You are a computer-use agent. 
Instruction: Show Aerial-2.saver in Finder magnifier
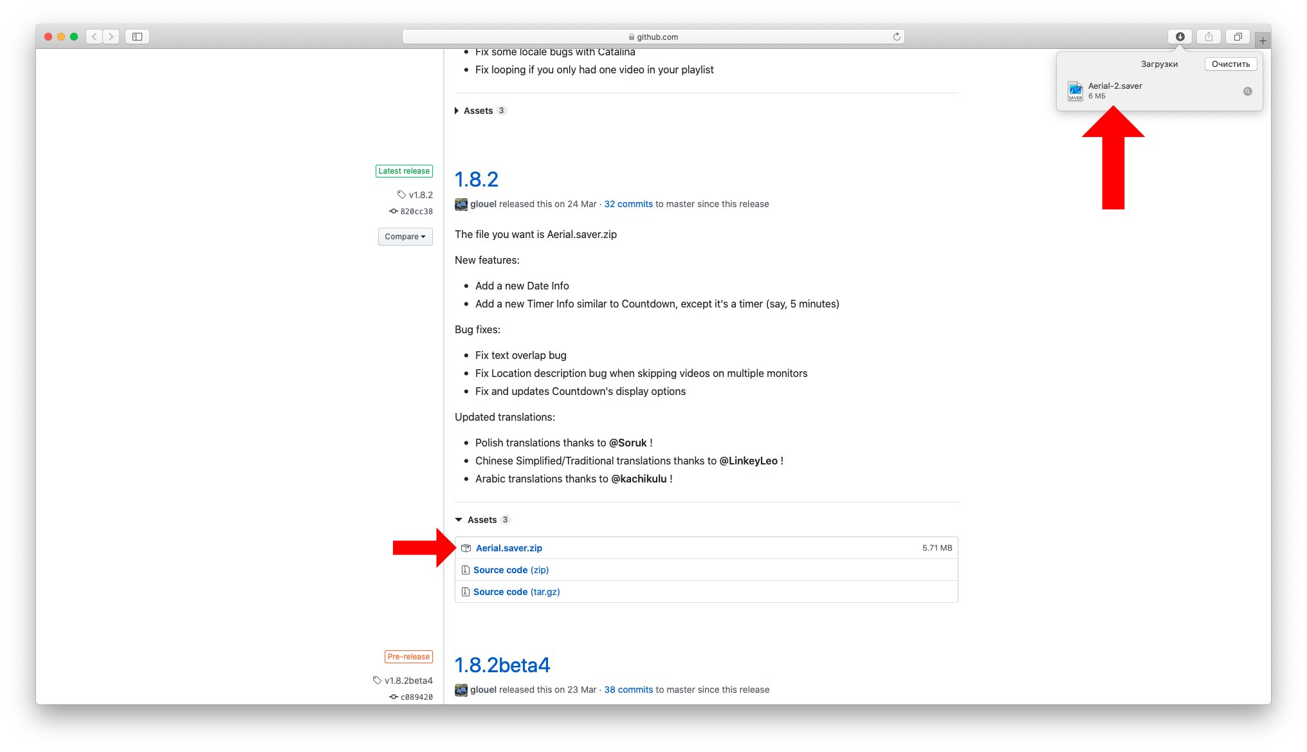(x=1247, y=91)
